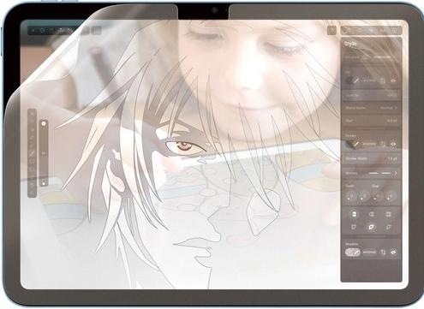Toggle the Shadow visibility eye icon
Screen dimensions: 424x309
pyautogui.click(x=393, y=253)
